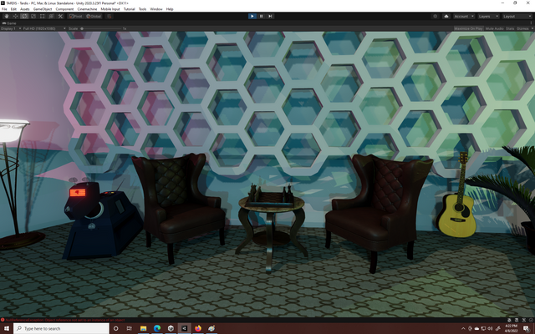Open the Windows Start menu
The width and height of the screenshot is (535, 334).
coord(7,328)
